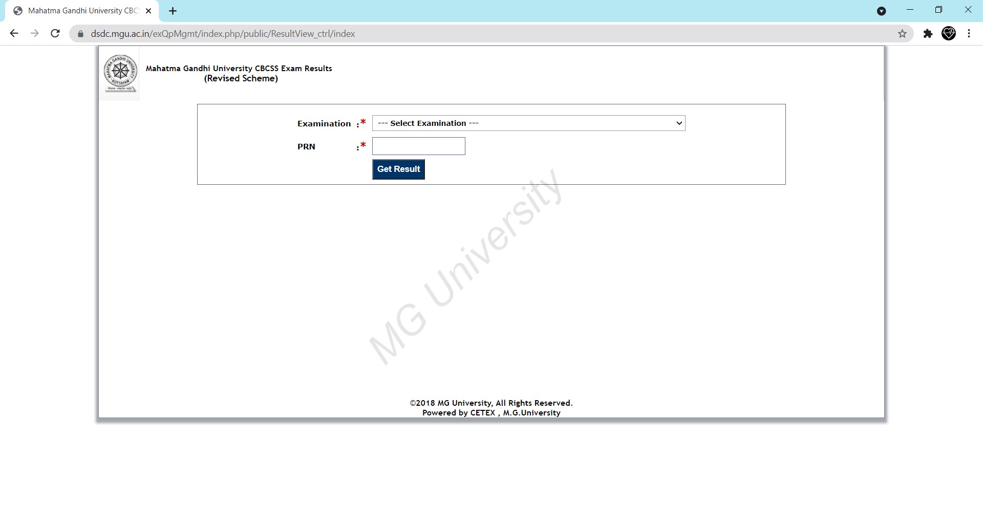Click the tab search down-arrow icon

[881, 11]
